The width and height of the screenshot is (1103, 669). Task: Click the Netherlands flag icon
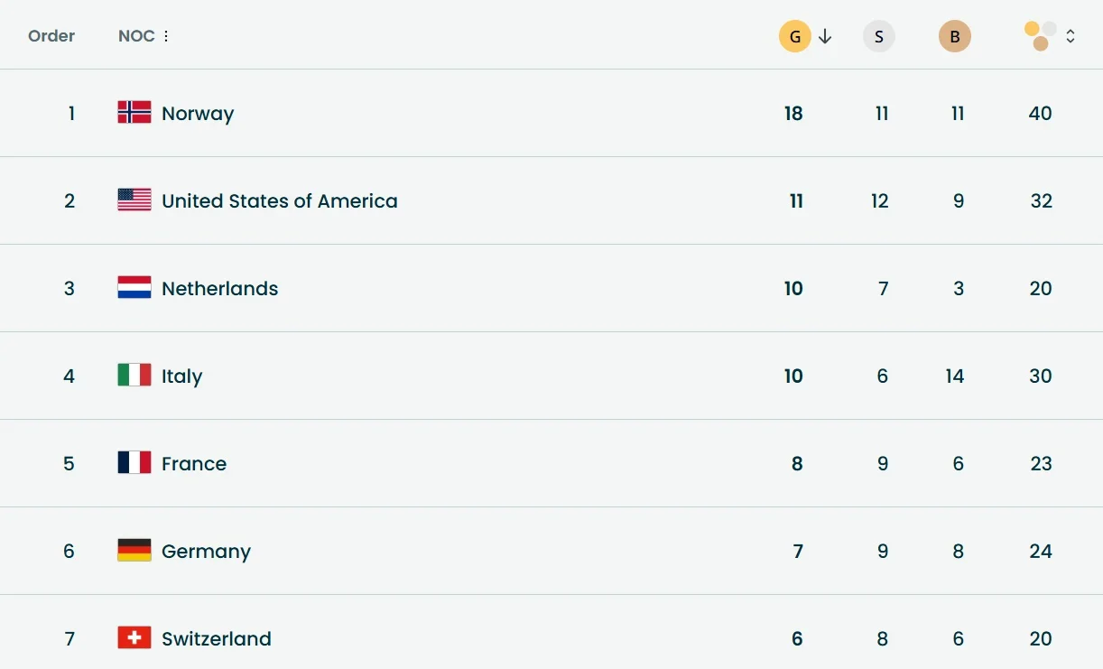click(134, 288)
